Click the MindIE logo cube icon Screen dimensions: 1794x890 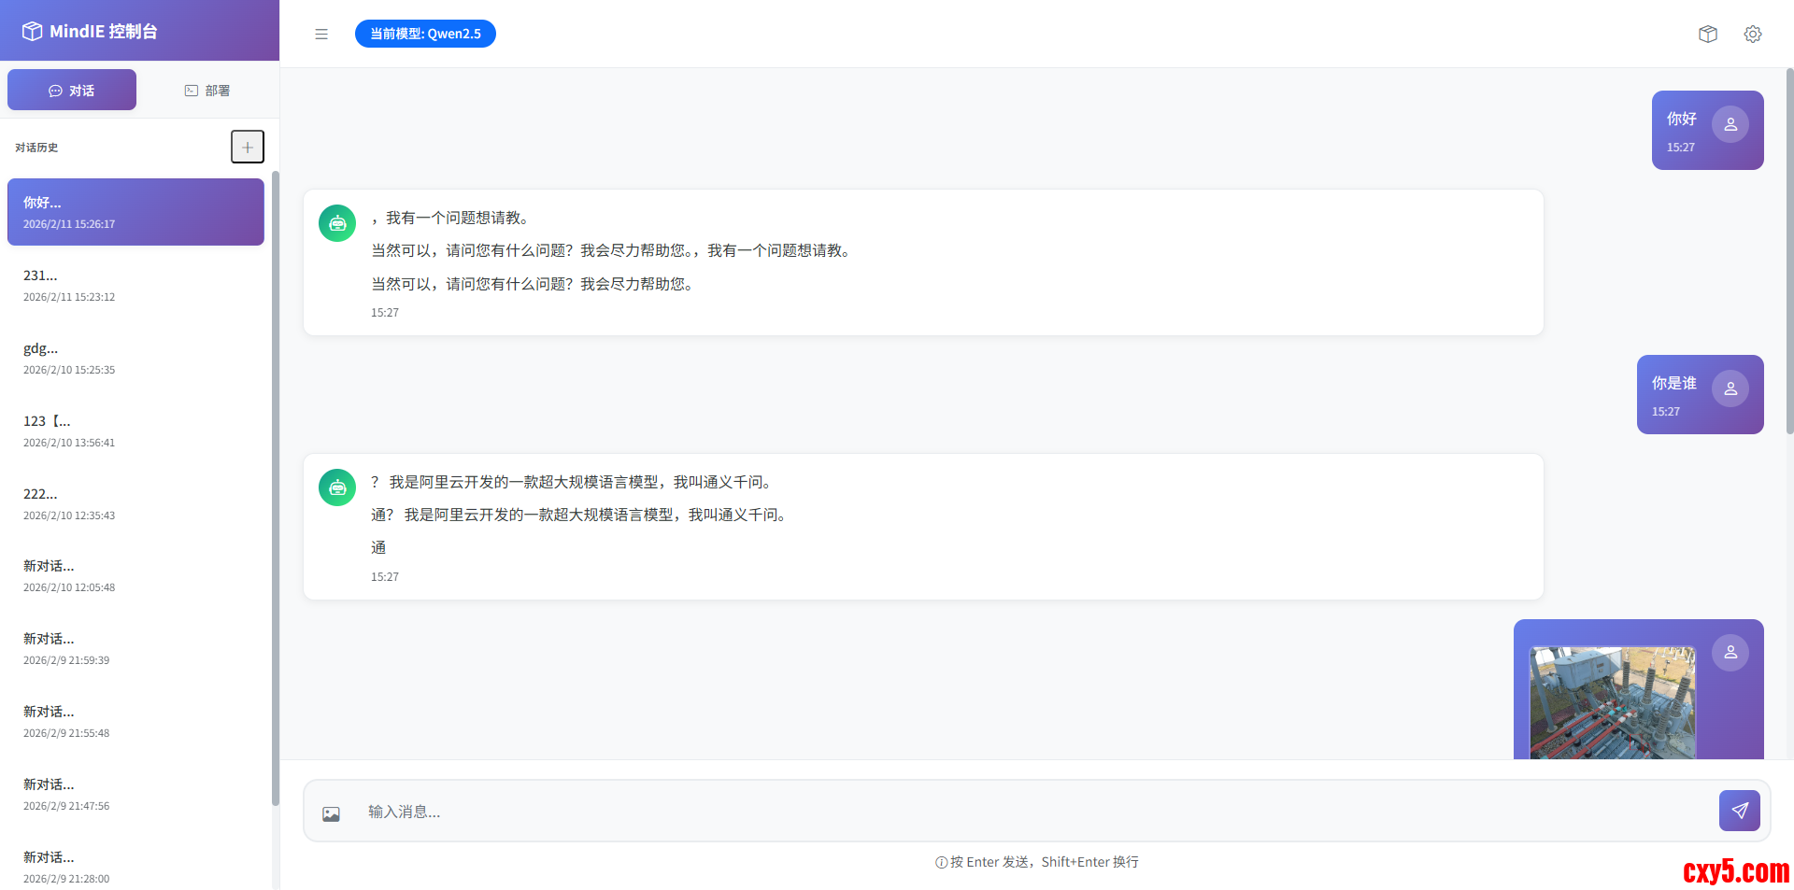click(32, 31)
